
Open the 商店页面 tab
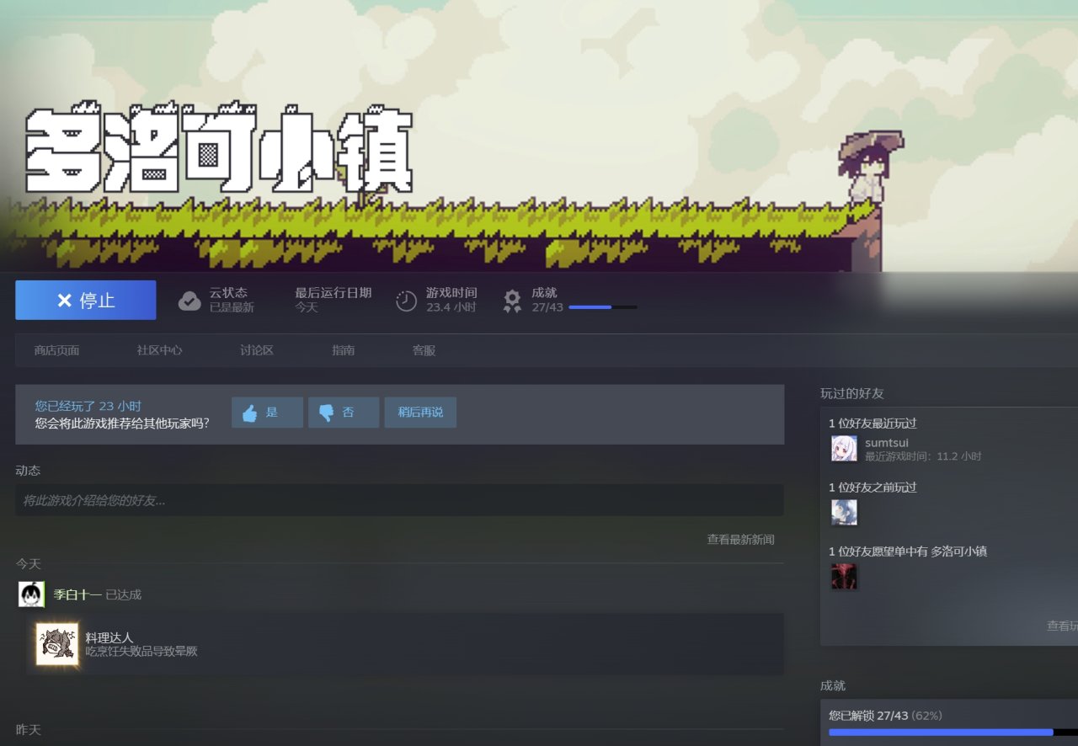pos(56,350)
